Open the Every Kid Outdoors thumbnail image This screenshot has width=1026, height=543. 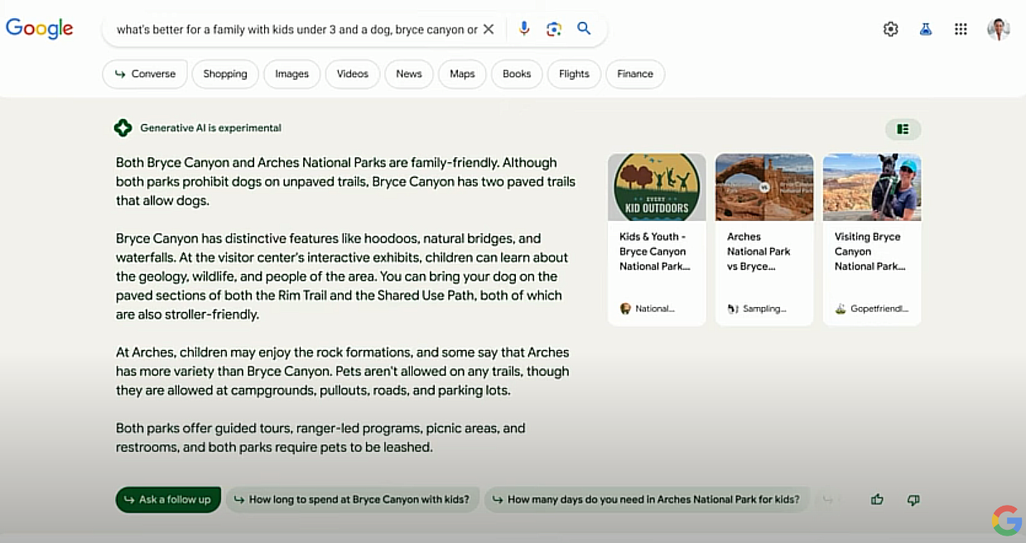[x=657, y=187]
